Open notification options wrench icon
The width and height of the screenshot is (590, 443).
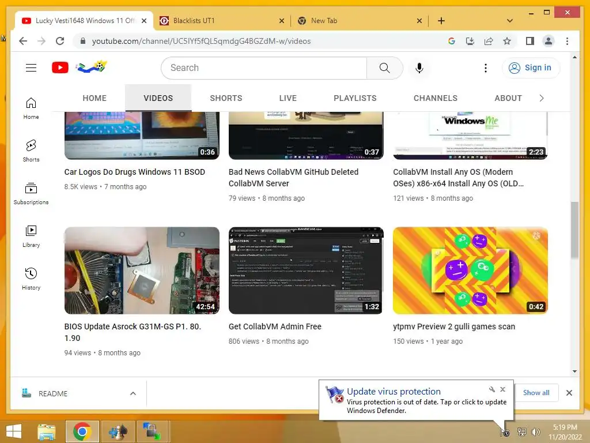[492, 389]
